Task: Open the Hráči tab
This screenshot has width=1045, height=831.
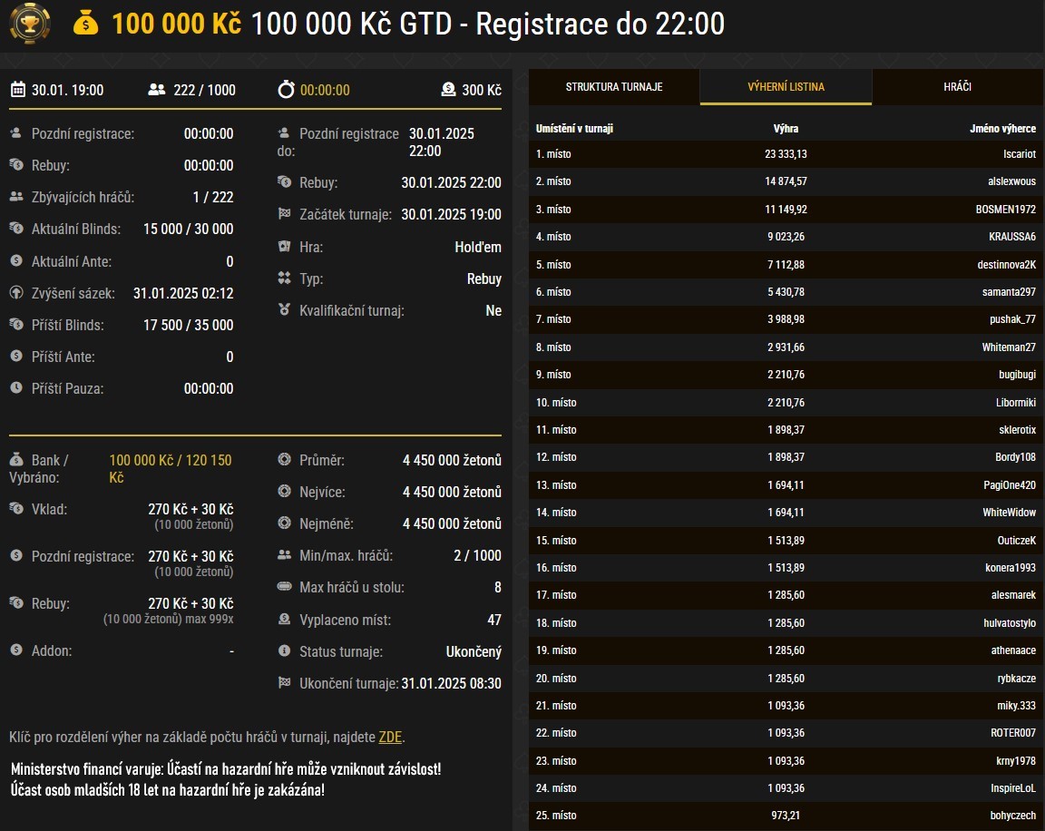Action: tap(958, 87)
